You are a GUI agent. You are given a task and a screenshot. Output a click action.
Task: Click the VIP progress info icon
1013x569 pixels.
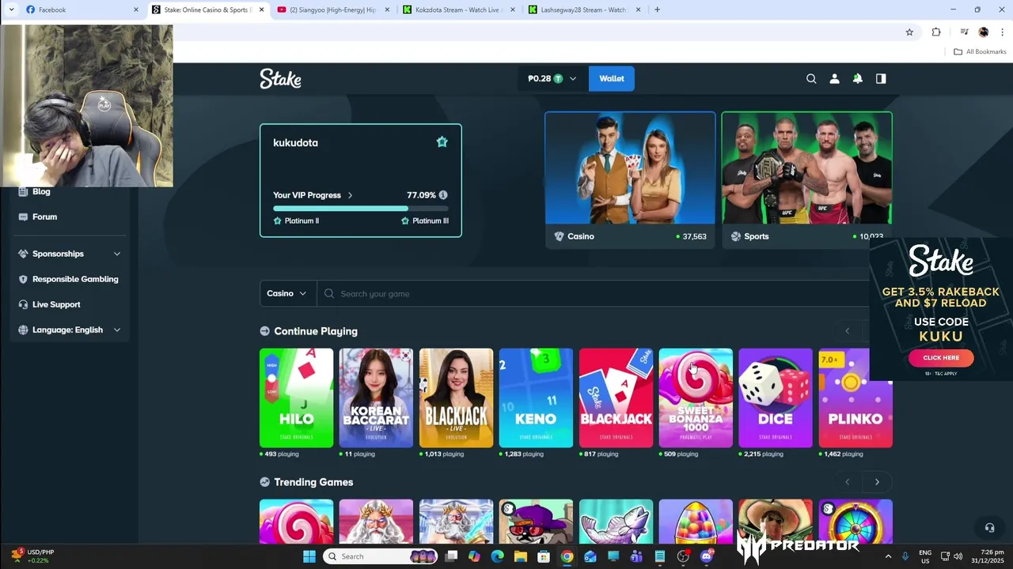[x=443, y=195]
